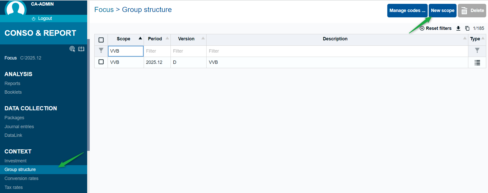Sort by Period column arrow

coord(167,38)
